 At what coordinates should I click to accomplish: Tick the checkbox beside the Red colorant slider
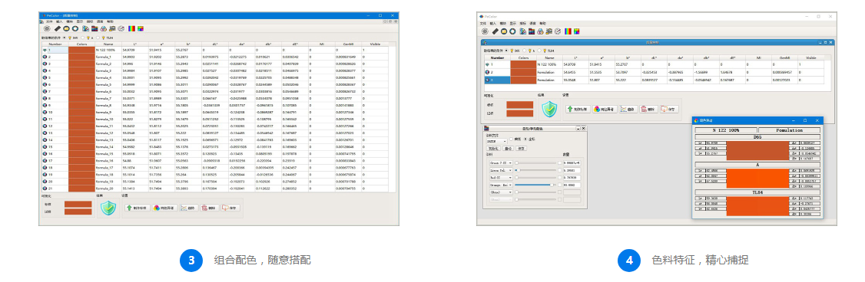pos(559,177)
